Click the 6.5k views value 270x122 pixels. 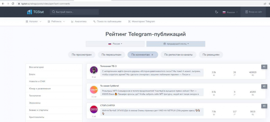tap(214, 92)
